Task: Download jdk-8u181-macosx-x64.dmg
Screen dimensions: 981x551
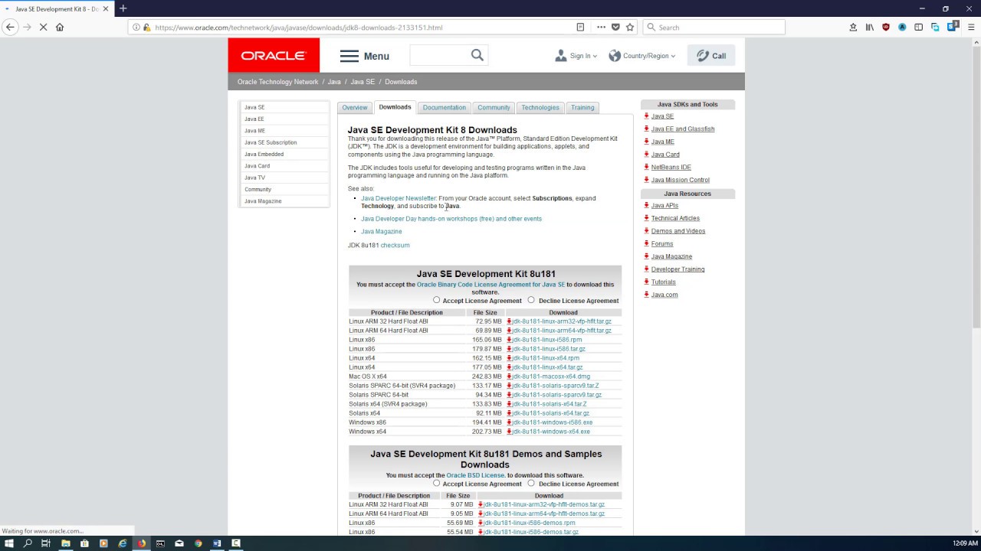Action: pos(551,377)
